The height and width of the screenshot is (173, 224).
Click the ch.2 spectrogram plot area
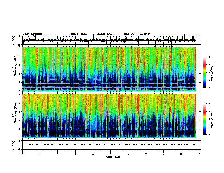[109, 116]
